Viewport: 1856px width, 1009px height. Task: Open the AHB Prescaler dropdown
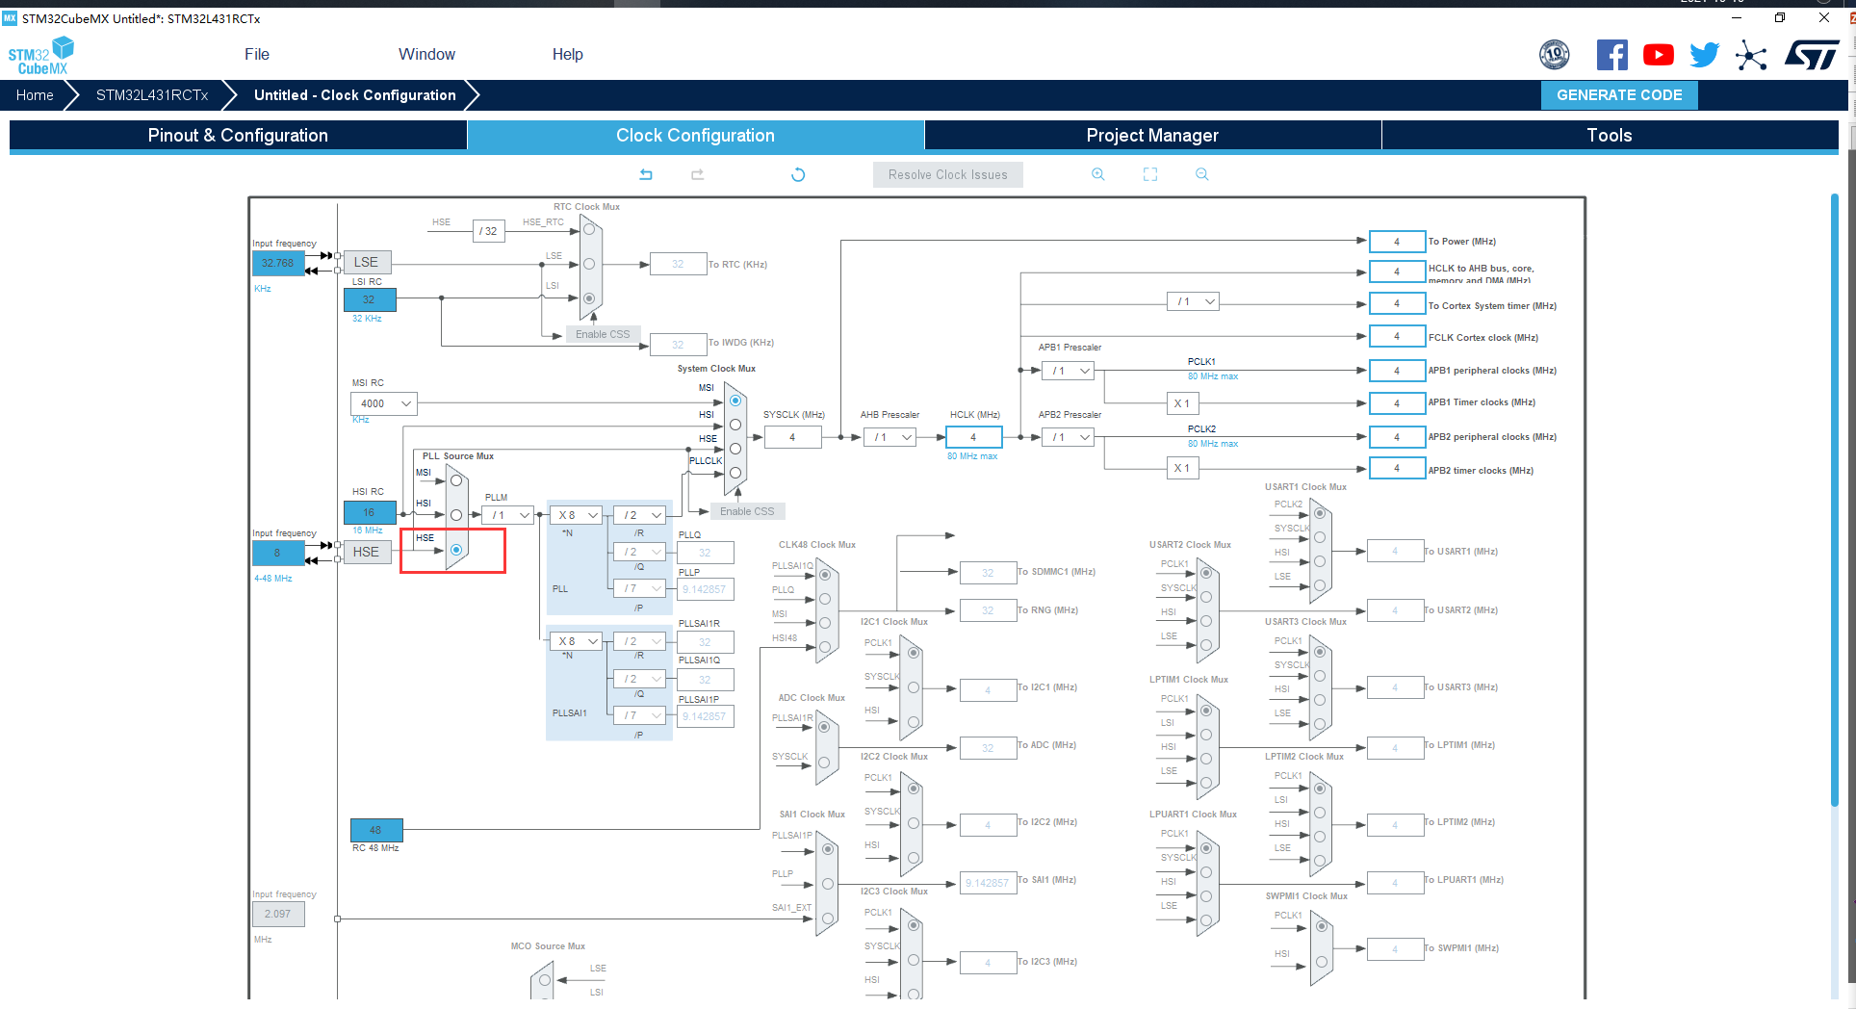(x=890, y=437)
